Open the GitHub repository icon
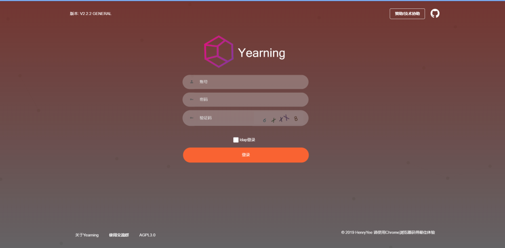 435,14
